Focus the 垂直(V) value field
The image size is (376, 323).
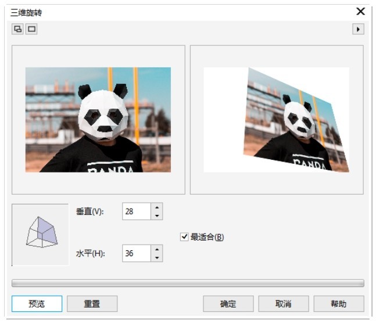point(137,211)
